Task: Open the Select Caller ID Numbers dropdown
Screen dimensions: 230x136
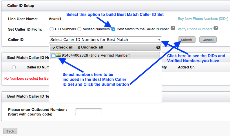Action: tap(104, 40)
